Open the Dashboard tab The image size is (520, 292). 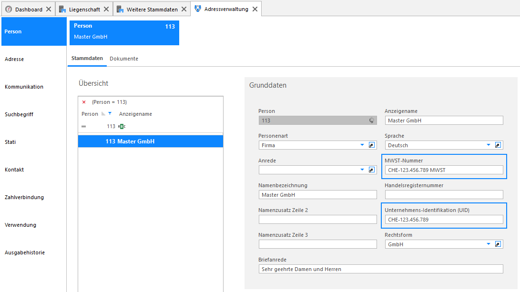click(29, 9)
